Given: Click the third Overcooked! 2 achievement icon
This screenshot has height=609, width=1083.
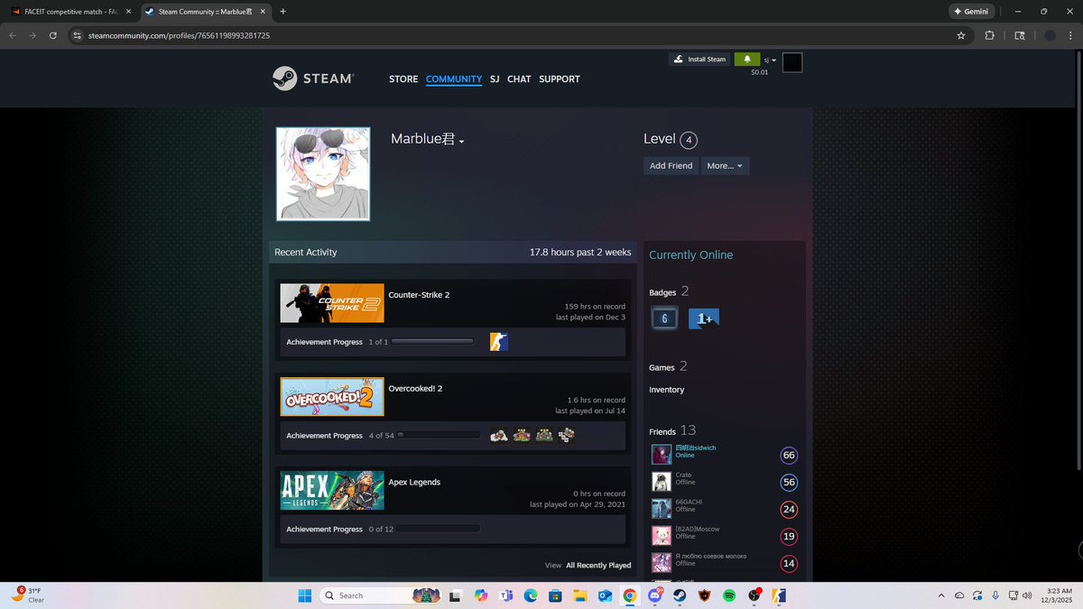Looking at the screenshot, I should pyautogui.click(x=544, y=436).
